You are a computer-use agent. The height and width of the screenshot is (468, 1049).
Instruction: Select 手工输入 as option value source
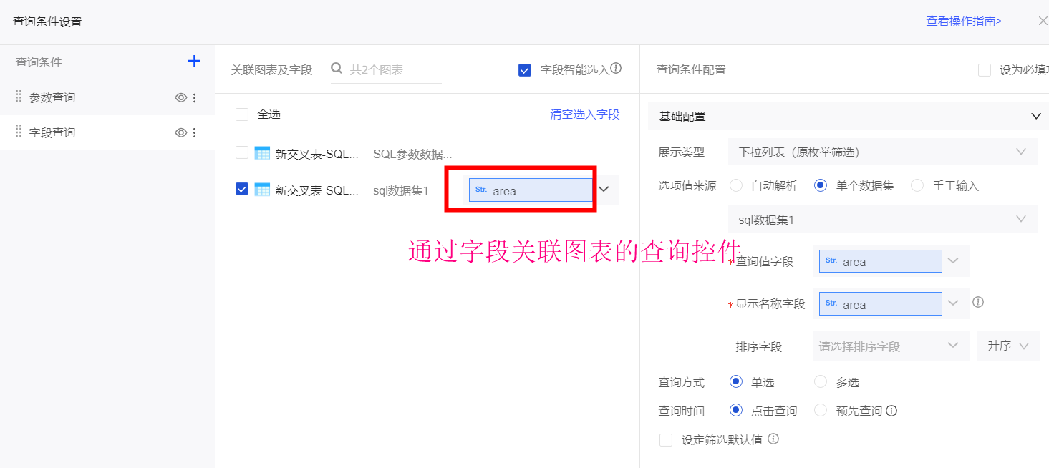tap(917, 186)
